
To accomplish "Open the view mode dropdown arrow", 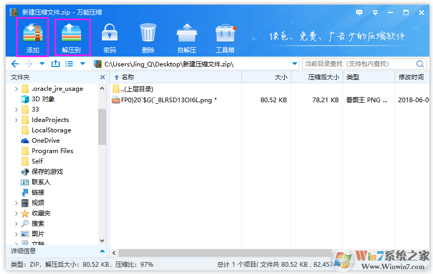I will tap(83, 64).
